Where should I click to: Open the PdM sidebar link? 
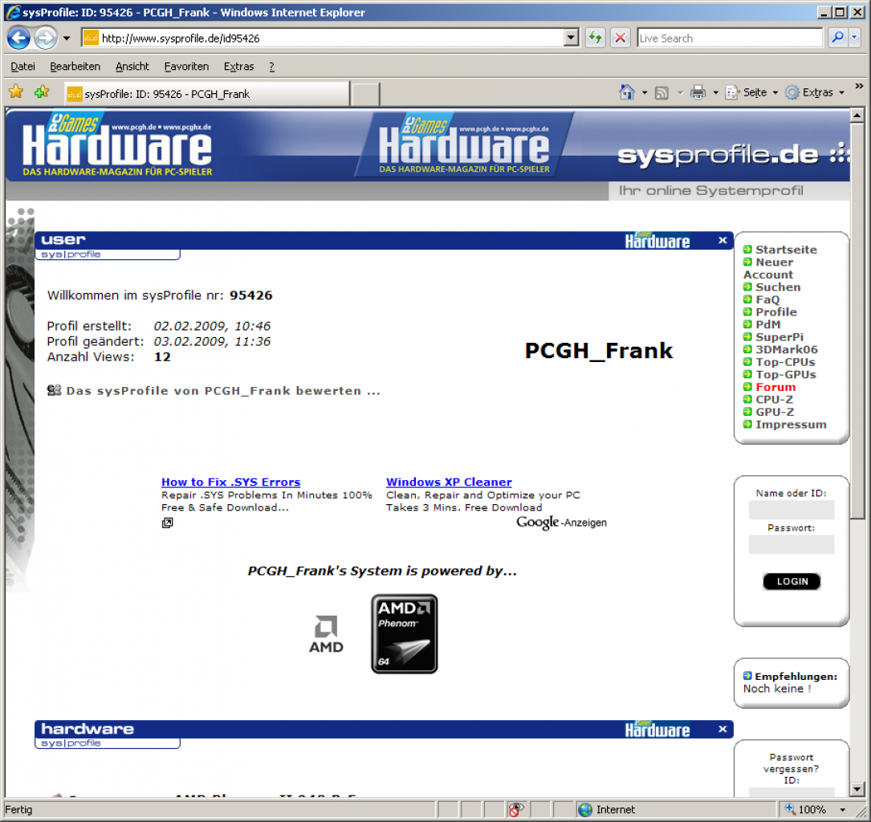coord(767,324)
